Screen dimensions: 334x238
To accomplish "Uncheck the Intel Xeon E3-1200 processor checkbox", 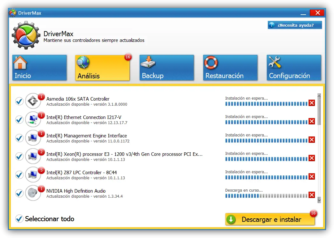I will coord(19,157).
